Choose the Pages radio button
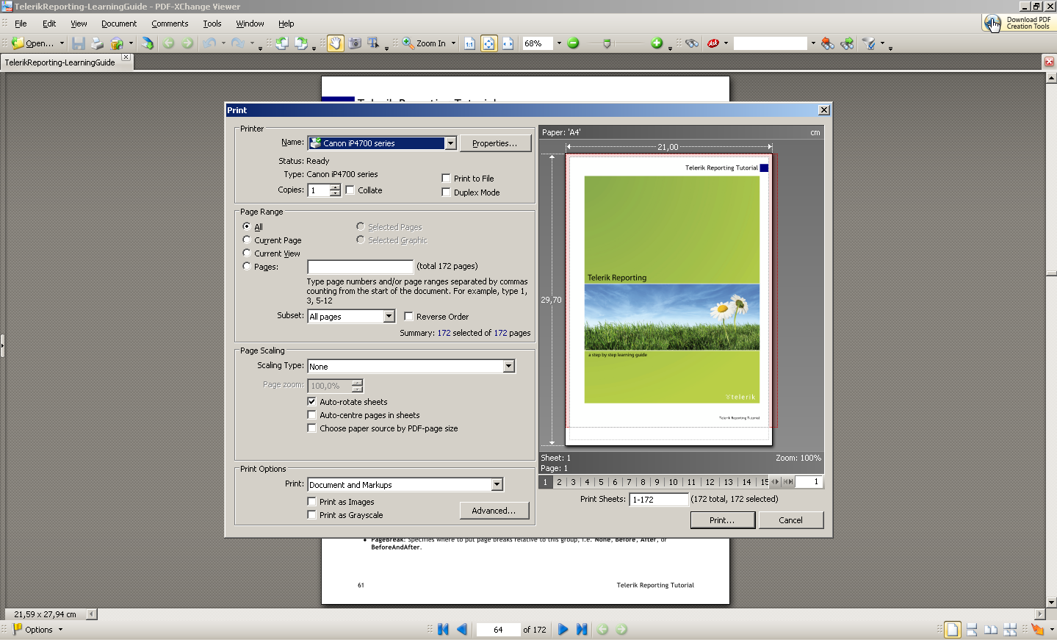1057x640 pixels. (x=247, y=267)
